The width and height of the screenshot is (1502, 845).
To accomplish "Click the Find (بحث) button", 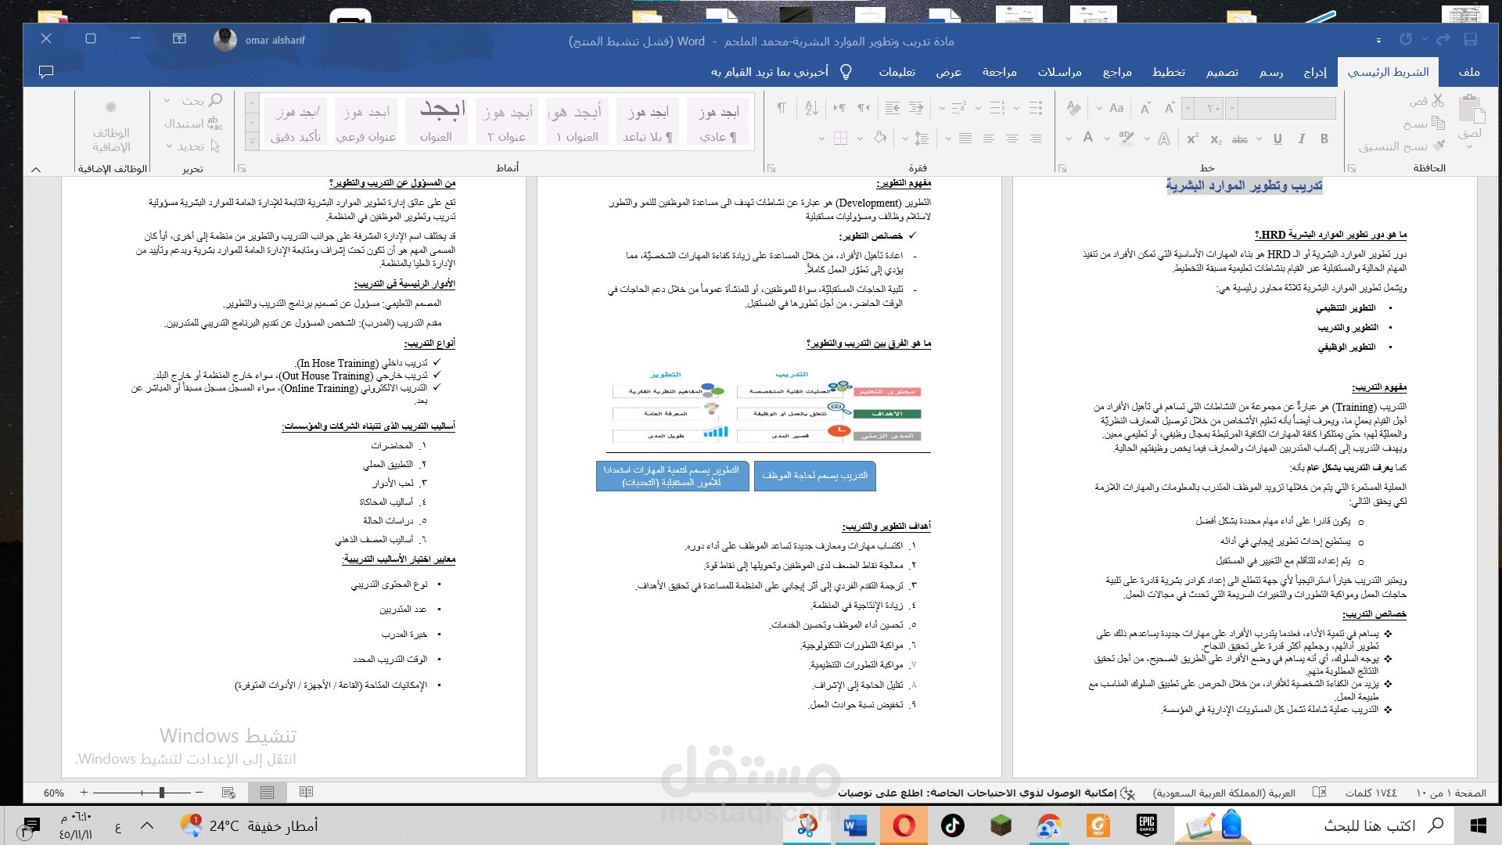I will pyautogui.click(x=202, y=101).
